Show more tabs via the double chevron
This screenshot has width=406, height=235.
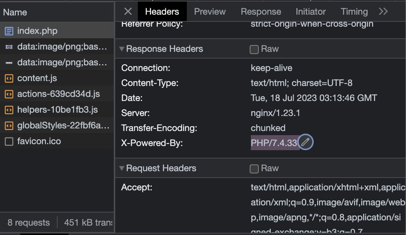(383, 12)
